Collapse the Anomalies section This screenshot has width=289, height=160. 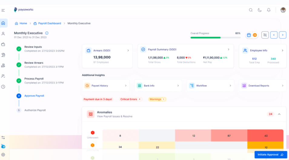(279, 114)
